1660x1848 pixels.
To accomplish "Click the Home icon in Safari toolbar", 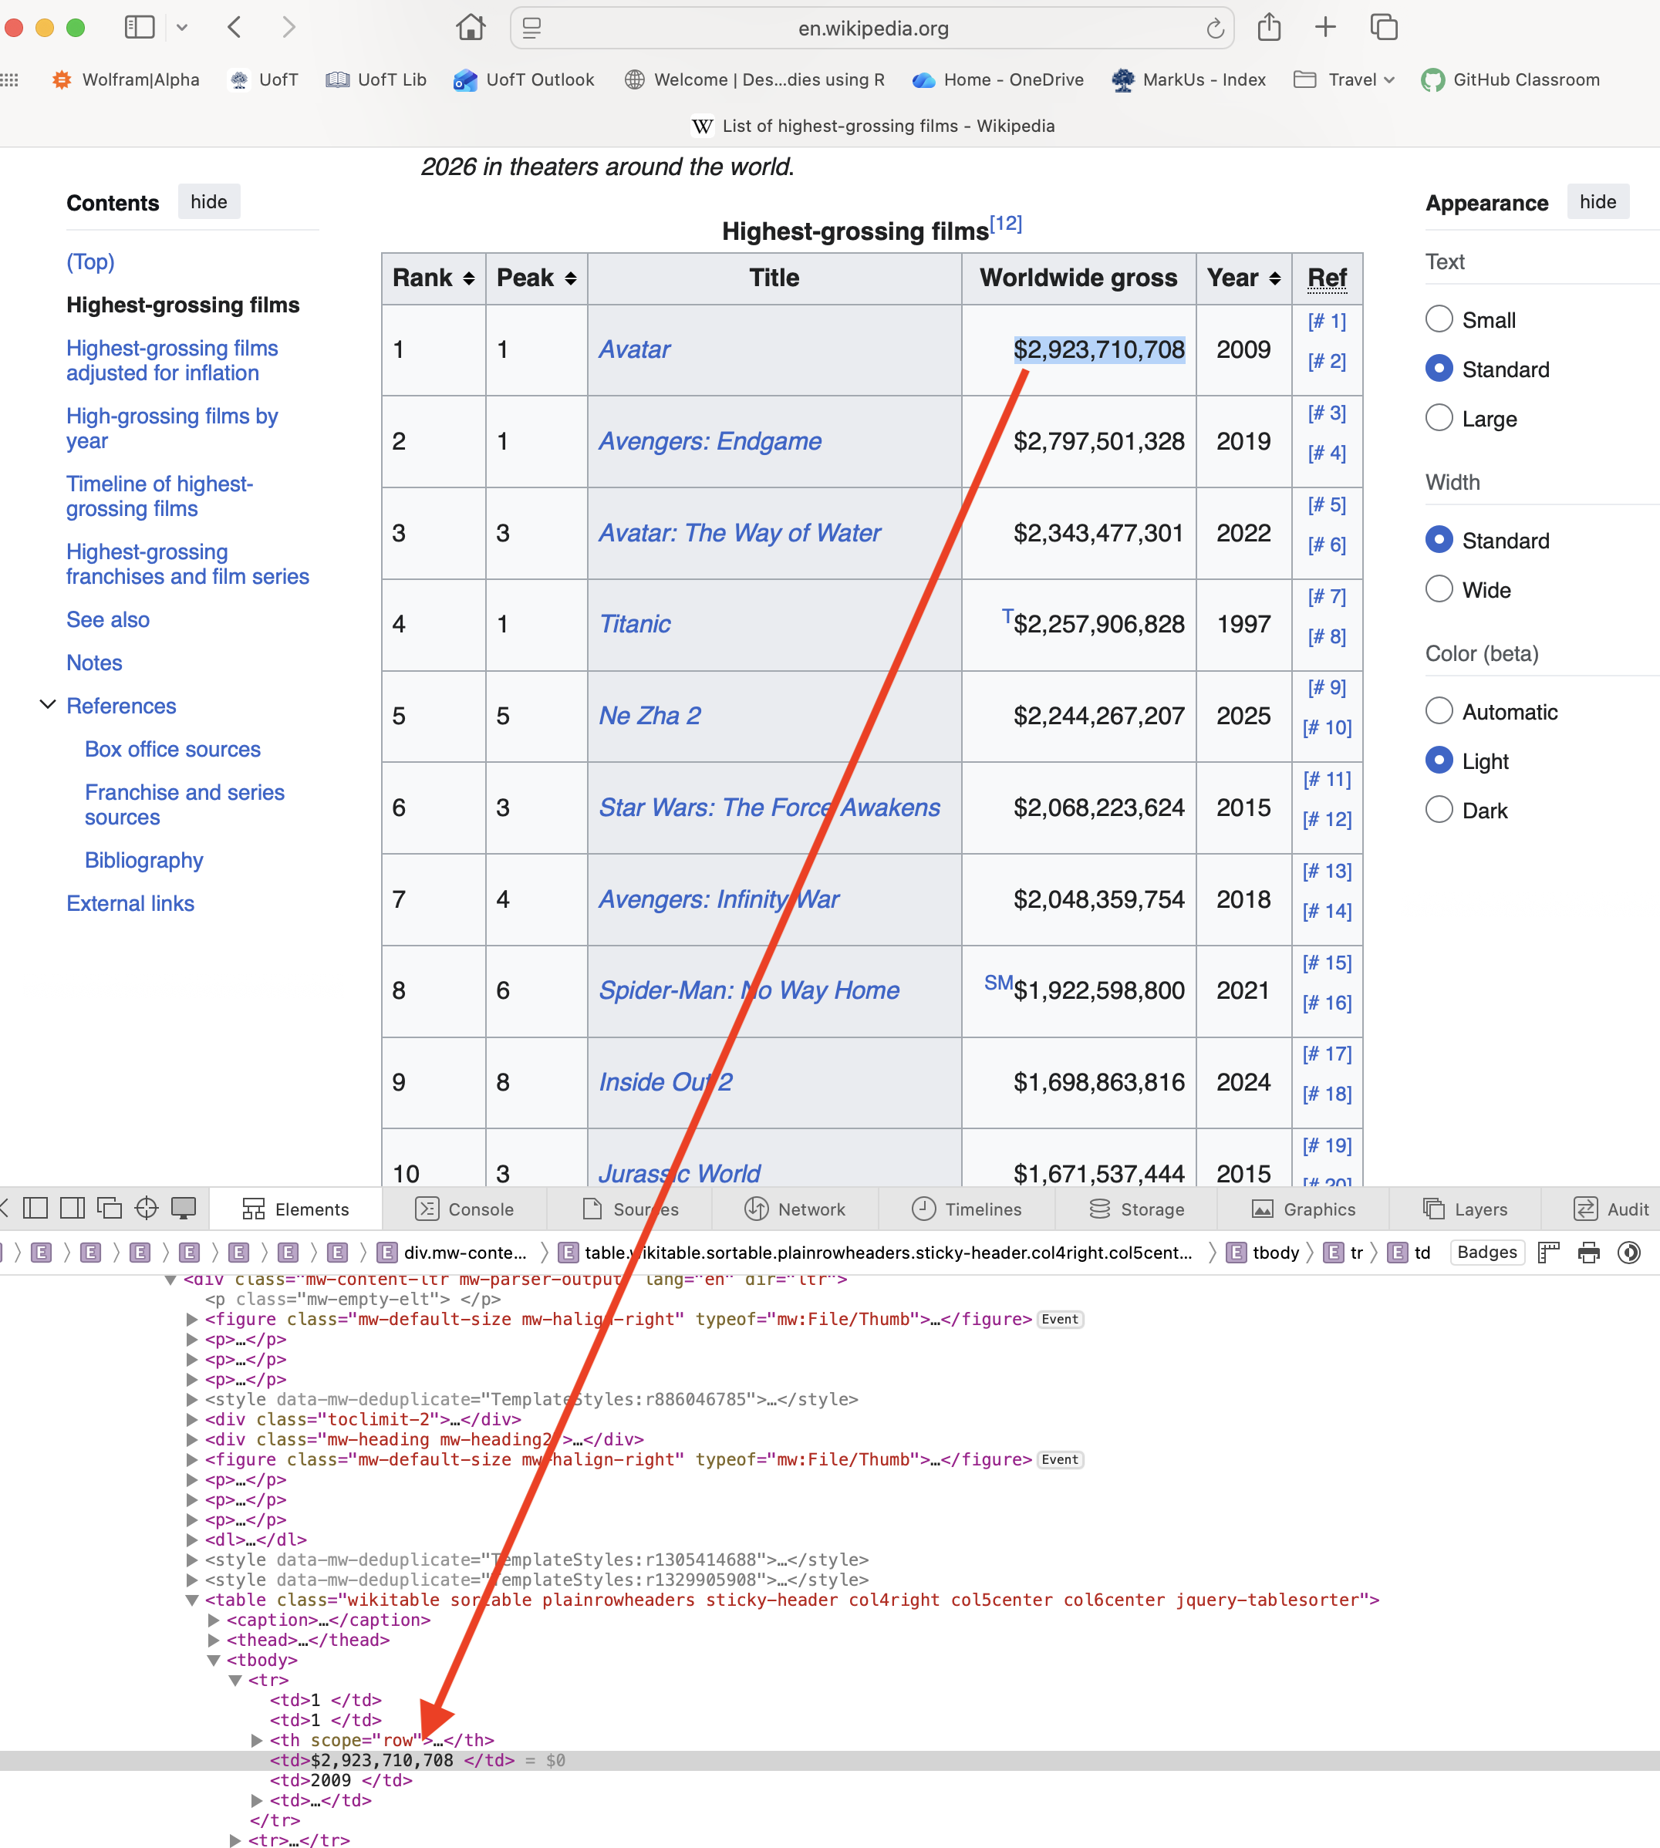I will [471, 27].
